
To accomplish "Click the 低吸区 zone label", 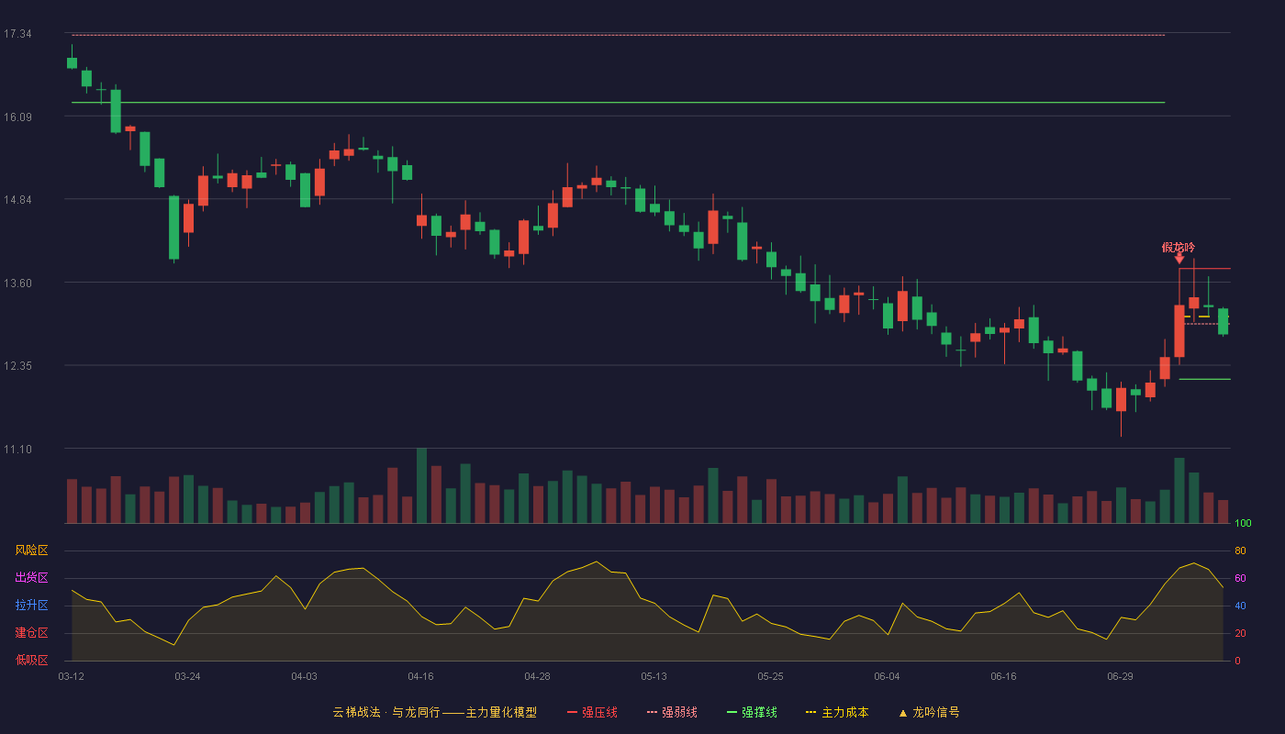I will (31, 660).
